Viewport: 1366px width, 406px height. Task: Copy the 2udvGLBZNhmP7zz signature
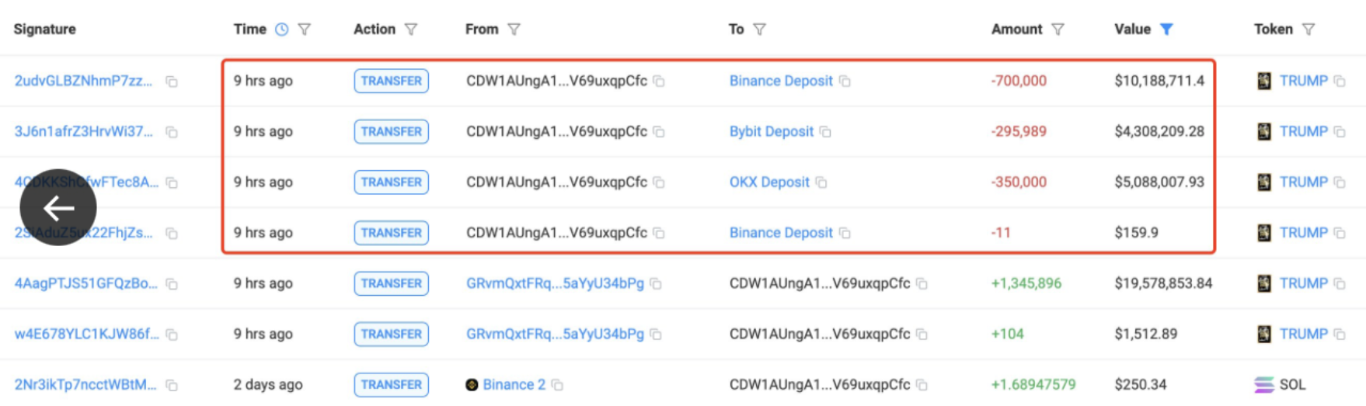[x=172, y=82]
